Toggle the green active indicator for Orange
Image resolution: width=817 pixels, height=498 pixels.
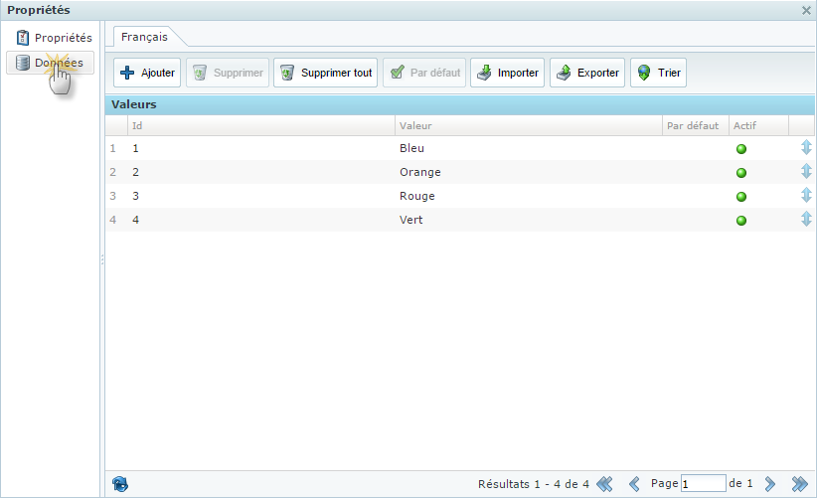coord(740,173)
